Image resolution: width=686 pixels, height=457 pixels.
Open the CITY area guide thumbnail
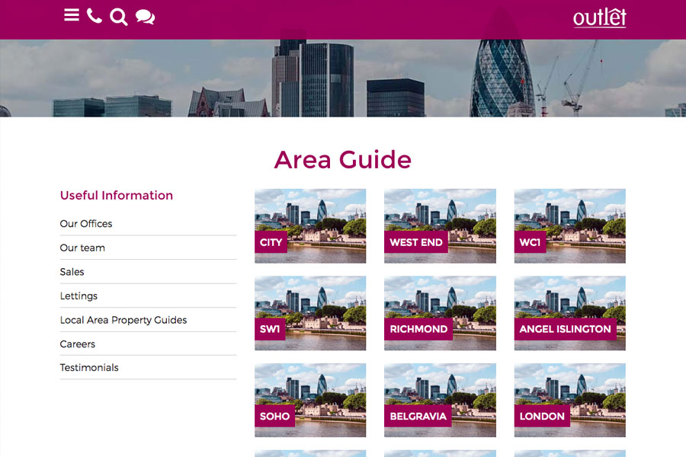[x=310, y=225]
